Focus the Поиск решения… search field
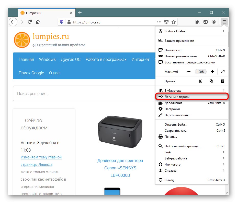This screenshot has height=203, width=237. 84,93
